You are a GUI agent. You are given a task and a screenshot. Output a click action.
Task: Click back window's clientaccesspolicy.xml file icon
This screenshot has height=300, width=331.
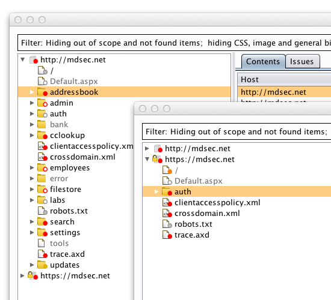click(x=42, y=146)
